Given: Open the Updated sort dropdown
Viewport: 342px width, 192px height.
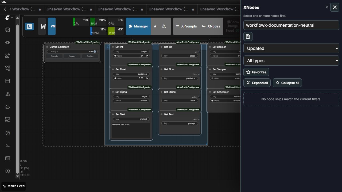Looking at the screenshot, I should (291, 48).
